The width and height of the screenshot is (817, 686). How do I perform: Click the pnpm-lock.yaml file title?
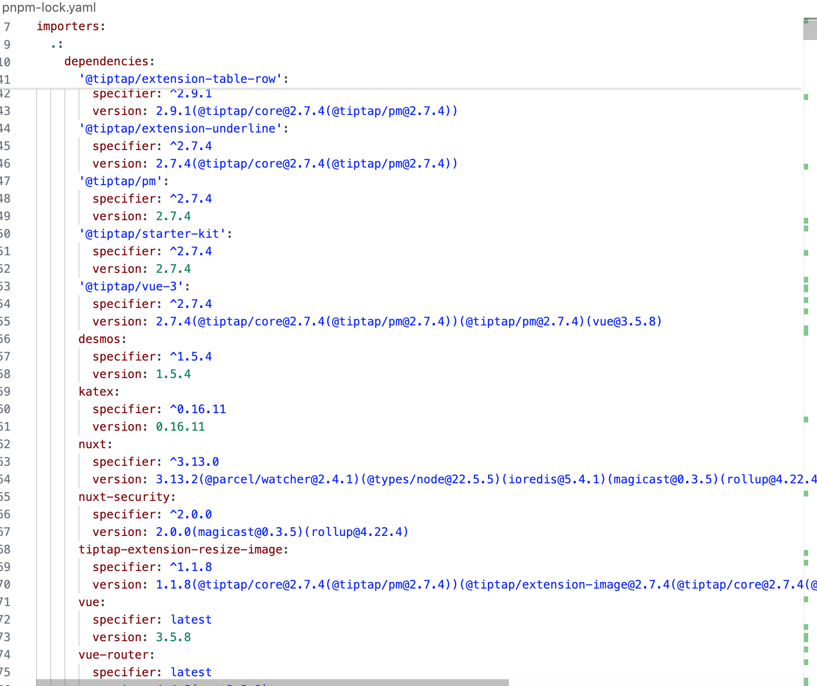point(49,8)
